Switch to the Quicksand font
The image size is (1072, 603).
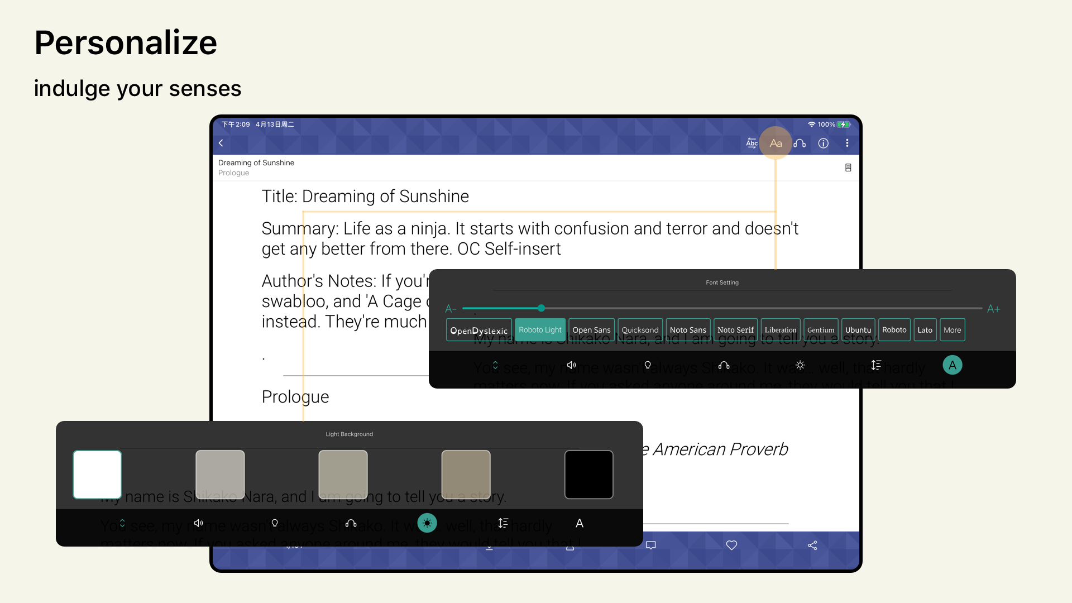[x=640, y=329]
